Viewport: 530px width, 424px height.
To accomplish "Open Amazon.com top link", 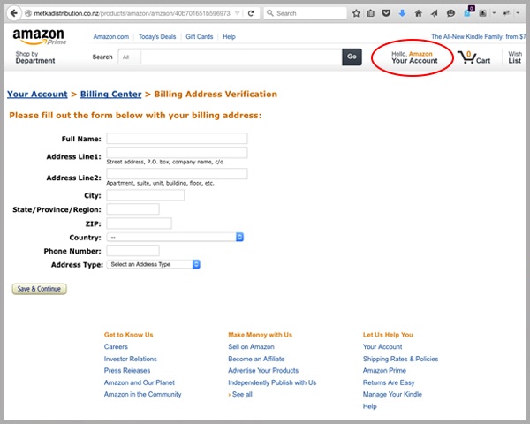I will click(111, 36).
